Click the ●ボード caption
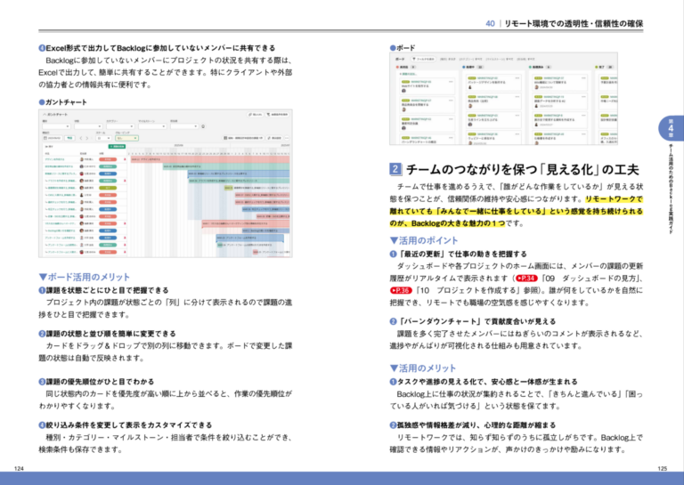This screenshot has height=485, width=684. coord(403,47)
